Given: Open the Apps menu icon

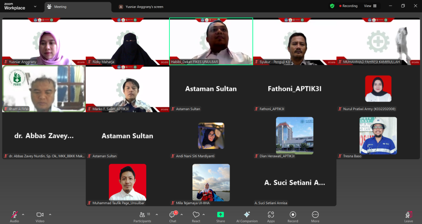Looking at the screenshot, I should 271,215.
